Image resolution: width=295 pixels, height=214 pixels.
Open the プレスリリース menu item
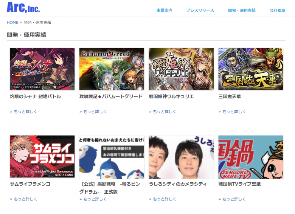point(200,10)
